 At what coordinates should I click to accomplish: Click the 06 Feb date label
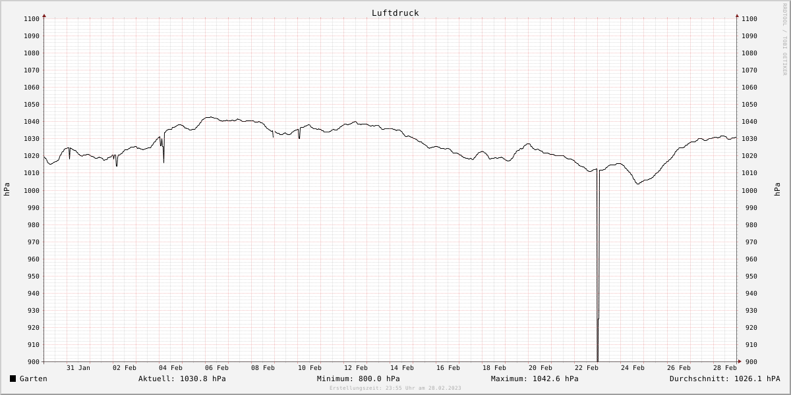click(217, 367)
